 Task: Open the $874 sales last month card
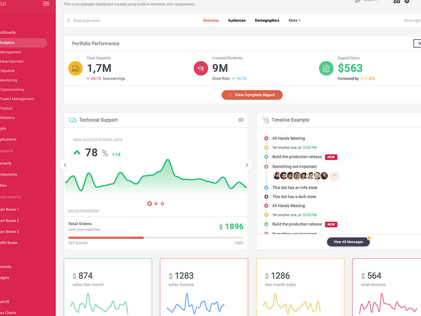108,287
